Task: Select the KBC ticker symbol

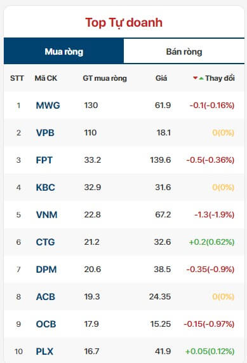Action: tap(45, 188)
